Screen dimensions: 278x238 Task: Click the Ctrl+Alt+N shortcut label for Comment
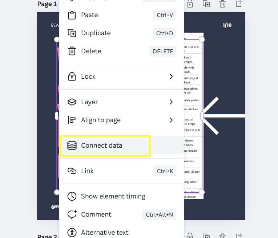tap(159, 214)
